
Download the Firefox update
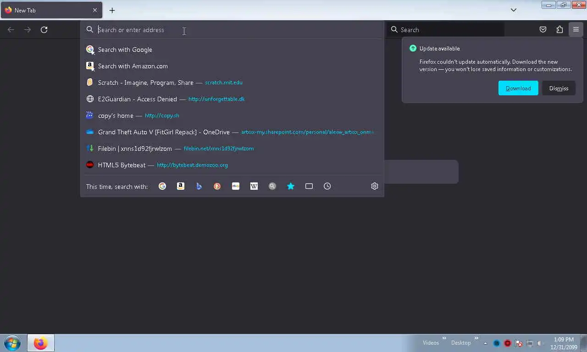tap(518, 88)
